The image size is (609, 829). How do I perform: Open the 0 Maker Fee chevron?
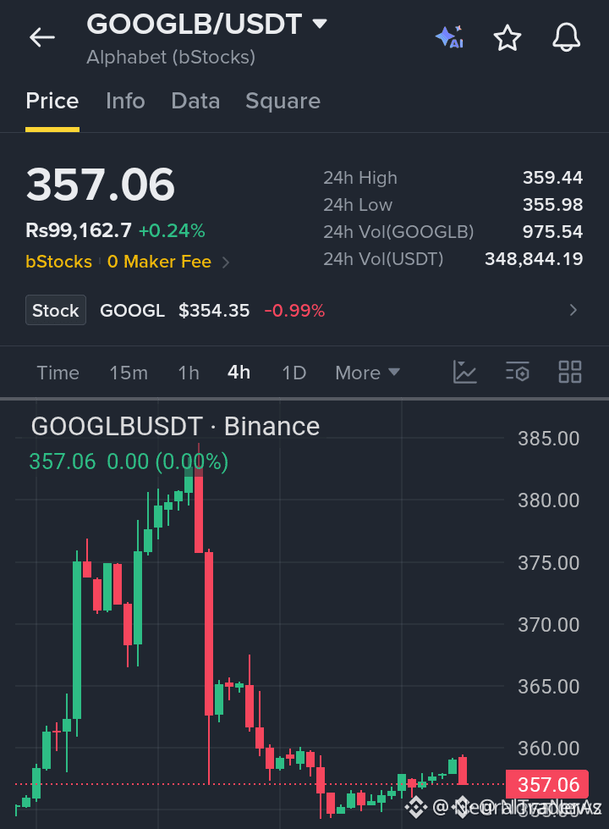226,263
